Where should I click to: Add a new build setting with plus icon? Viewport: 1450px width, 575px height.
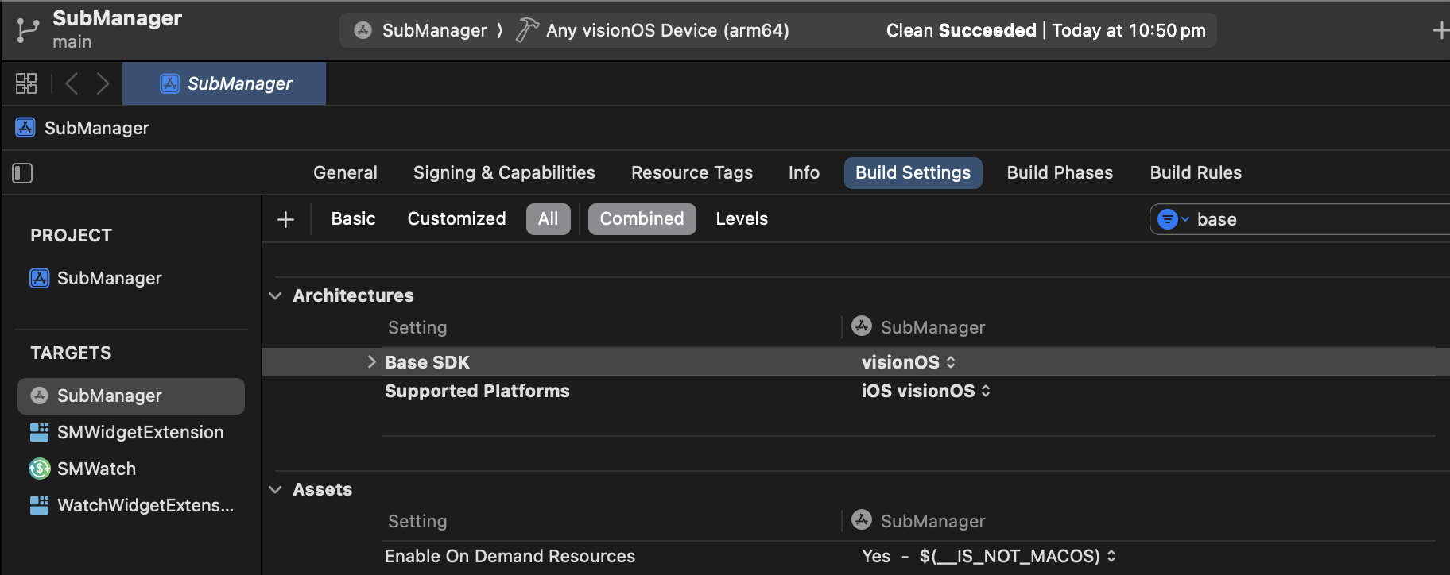(x=285, y=219)
